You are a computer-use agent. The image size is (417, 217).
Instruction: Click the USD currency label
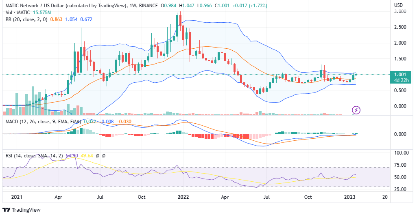tap(398, 5)
